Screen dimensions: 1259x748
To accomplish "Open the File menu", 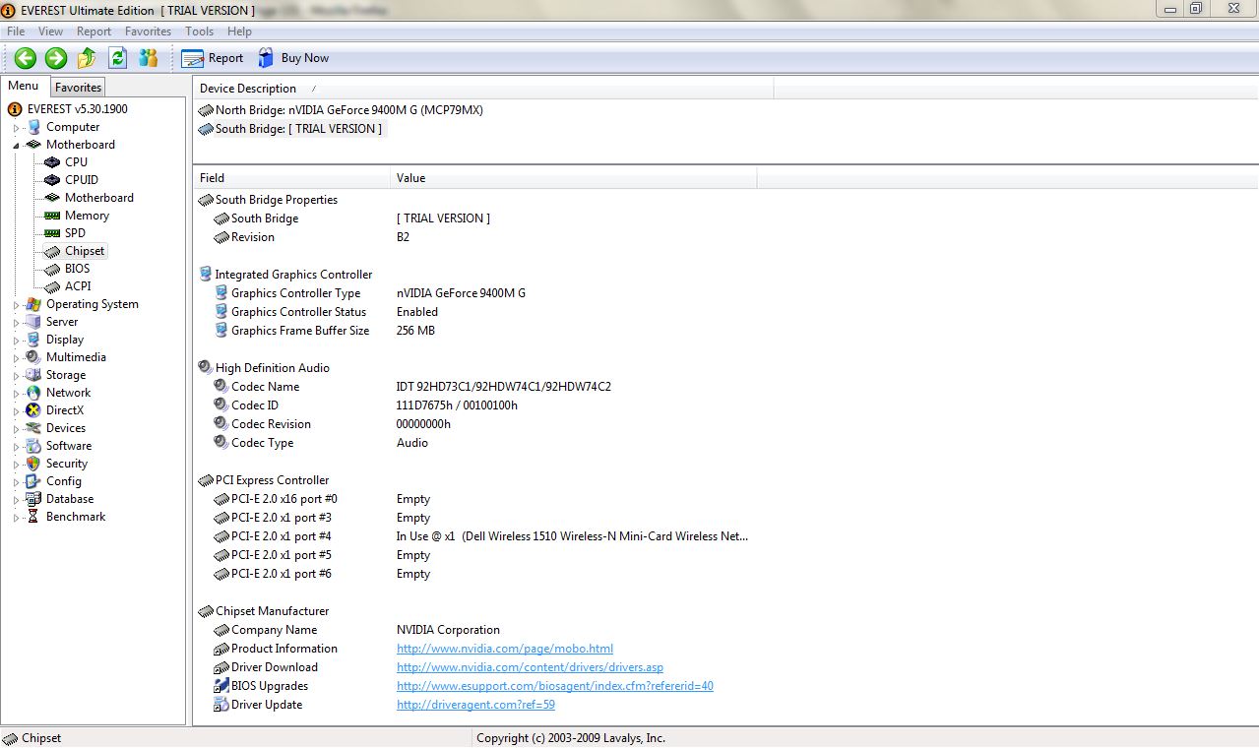I will click(16, 31).
